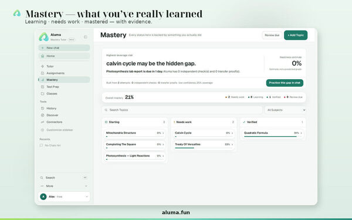
Task: Go to Home in sidebar
Action: tap(64, 56)
